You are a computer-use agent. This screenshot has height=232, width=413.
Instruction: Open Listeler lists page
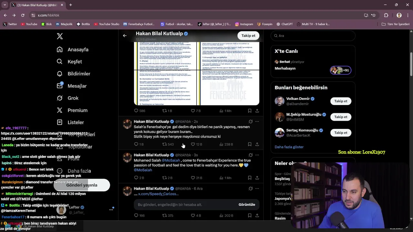[70, 122]
